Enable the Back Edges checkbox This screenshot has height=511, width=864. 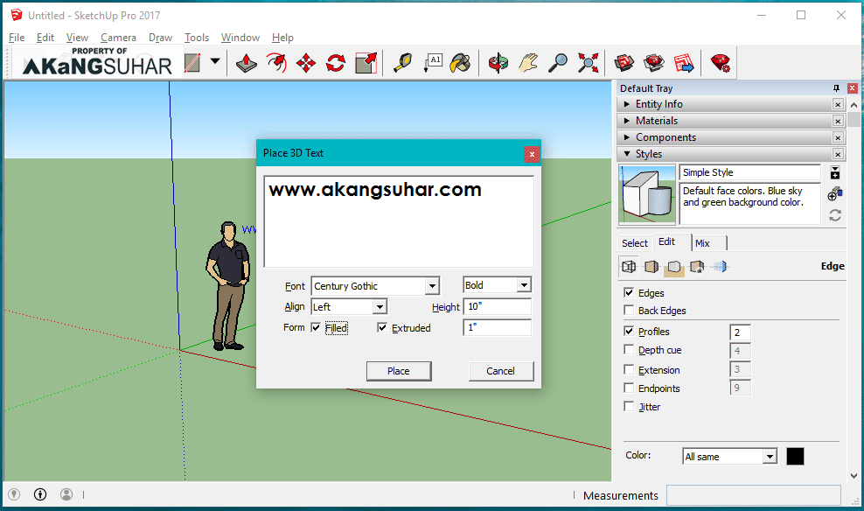pos(629,310)
